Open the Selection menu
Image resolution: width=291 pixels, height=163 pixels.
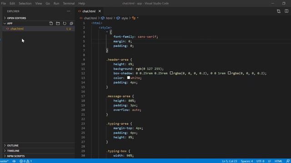click(x=25, y=3)
